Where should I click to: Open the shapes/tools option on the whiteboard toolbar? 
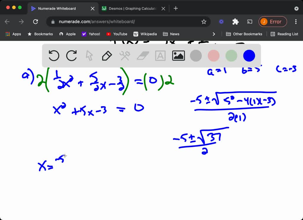click(125, 55)
